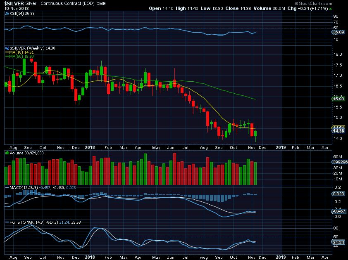
Task: Click the line marker before the Full STO legend
Action: (x=7, y=222)
